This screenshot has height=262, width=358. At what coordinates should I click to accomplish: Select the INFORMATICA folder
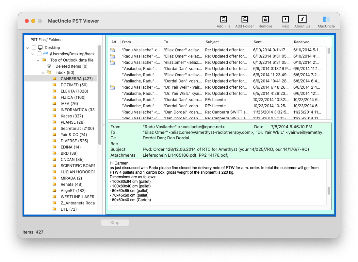(78, 110)
